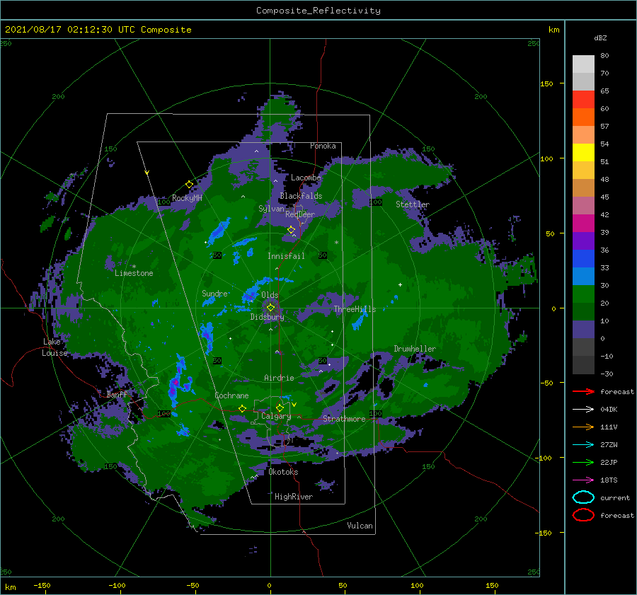Click the 2021/08/17 02:12:30 UTC Composite timestamp

click(98, 30)
